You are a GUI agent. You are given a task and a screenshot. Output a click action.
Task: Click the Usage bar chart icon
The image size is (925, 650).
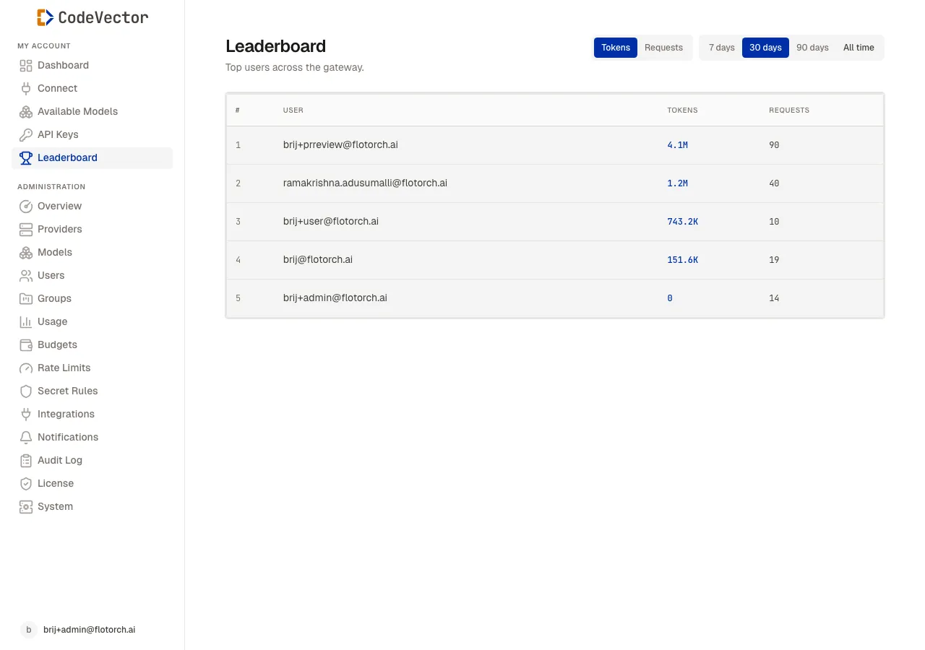26,321
